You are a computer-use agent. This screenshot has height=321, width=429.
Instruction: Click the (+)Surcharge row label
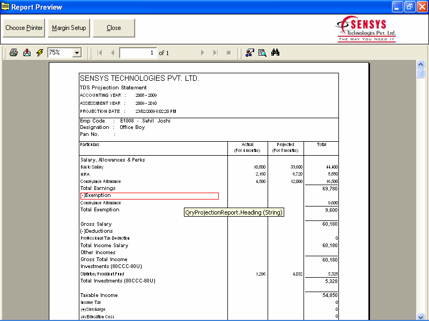coord(93,310)
